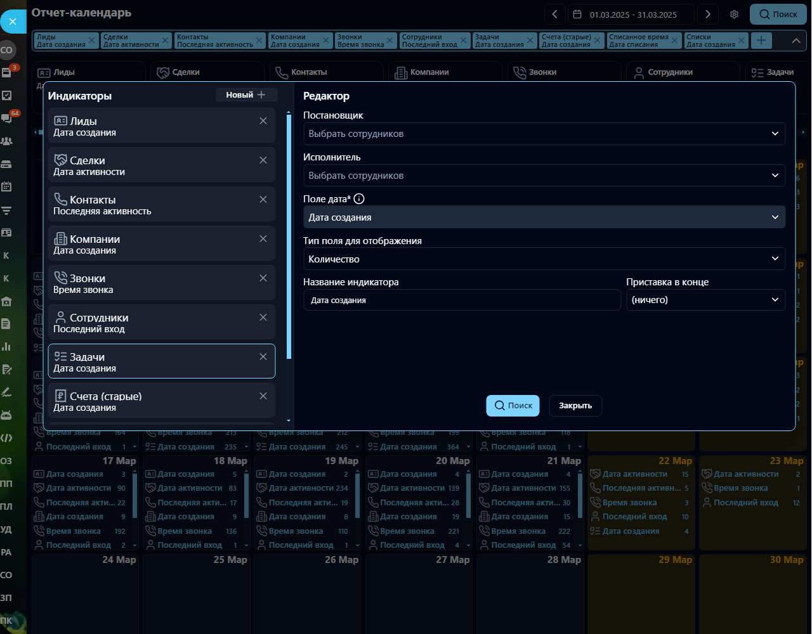Delete the Звонки indicator with its X
The width and height of the screenshot is (812, 634).
pos(263,278)
